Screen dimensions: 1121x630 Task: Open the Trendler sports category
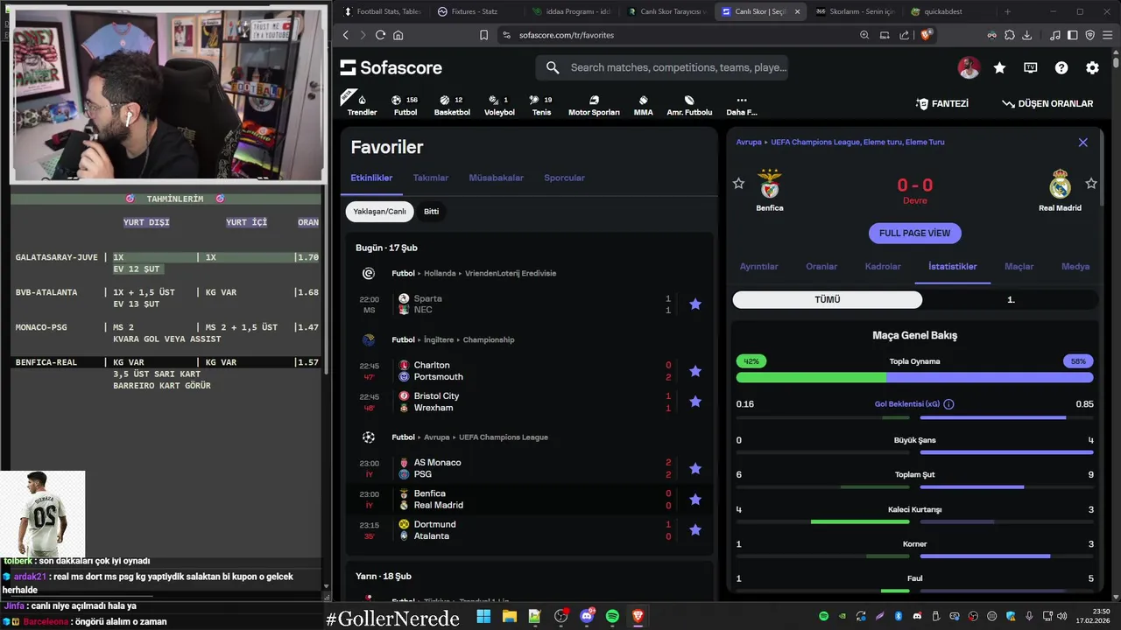pyautogui.click(x=362, y=104)
